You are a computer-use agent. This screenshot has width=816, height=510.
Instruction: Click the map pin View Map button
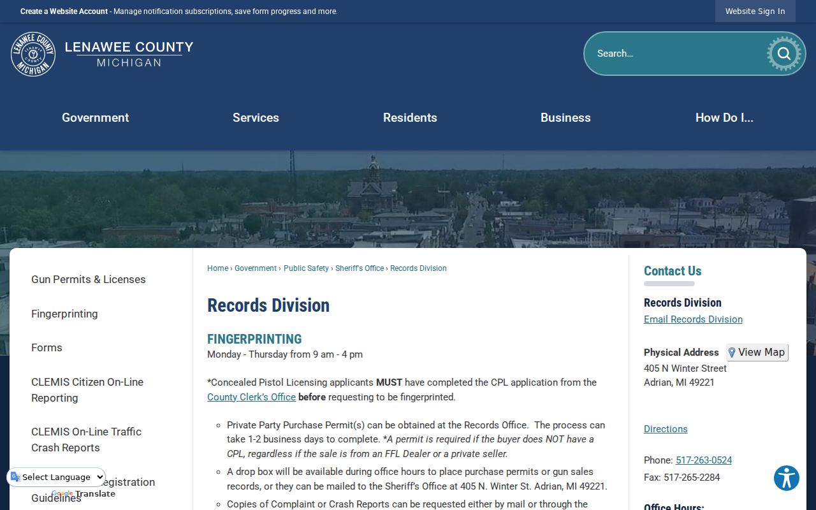tap(757, 353)
